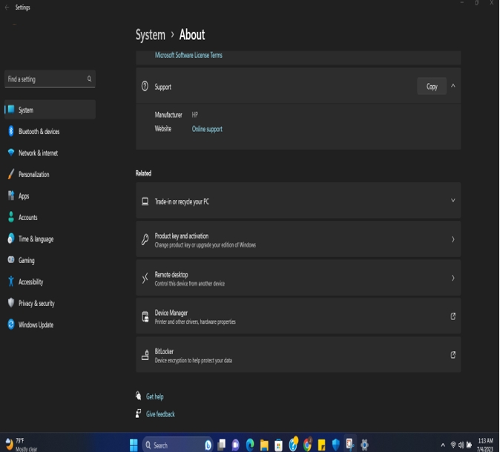Click the Website label text
Viewport: 500px width, 452px height.
coord(163,129)
